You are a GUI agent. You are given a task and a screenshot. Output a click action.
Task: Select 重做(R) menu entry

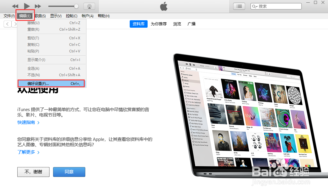coord(52,29)
